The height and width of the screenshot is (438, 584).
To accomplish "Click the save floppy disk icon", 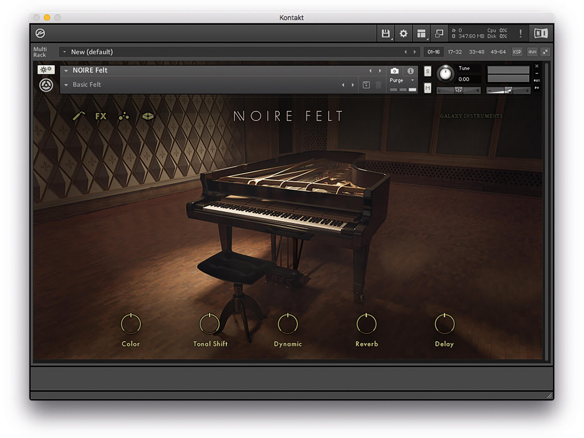I will (x=386, y=33).
